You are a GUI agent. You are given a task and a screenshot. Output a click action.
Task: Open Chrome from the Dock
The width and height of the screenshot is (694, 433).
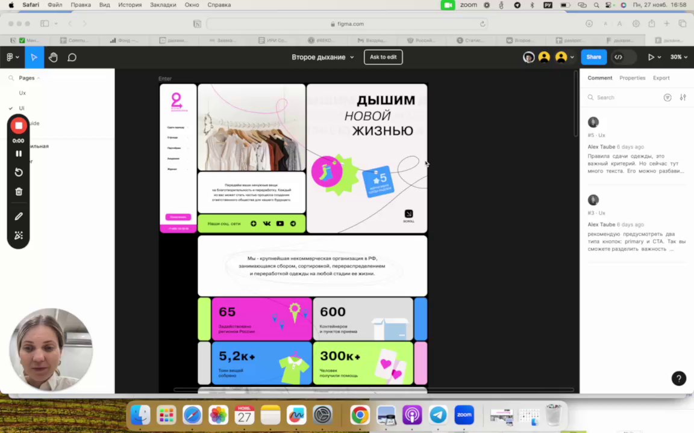[360, 415]
